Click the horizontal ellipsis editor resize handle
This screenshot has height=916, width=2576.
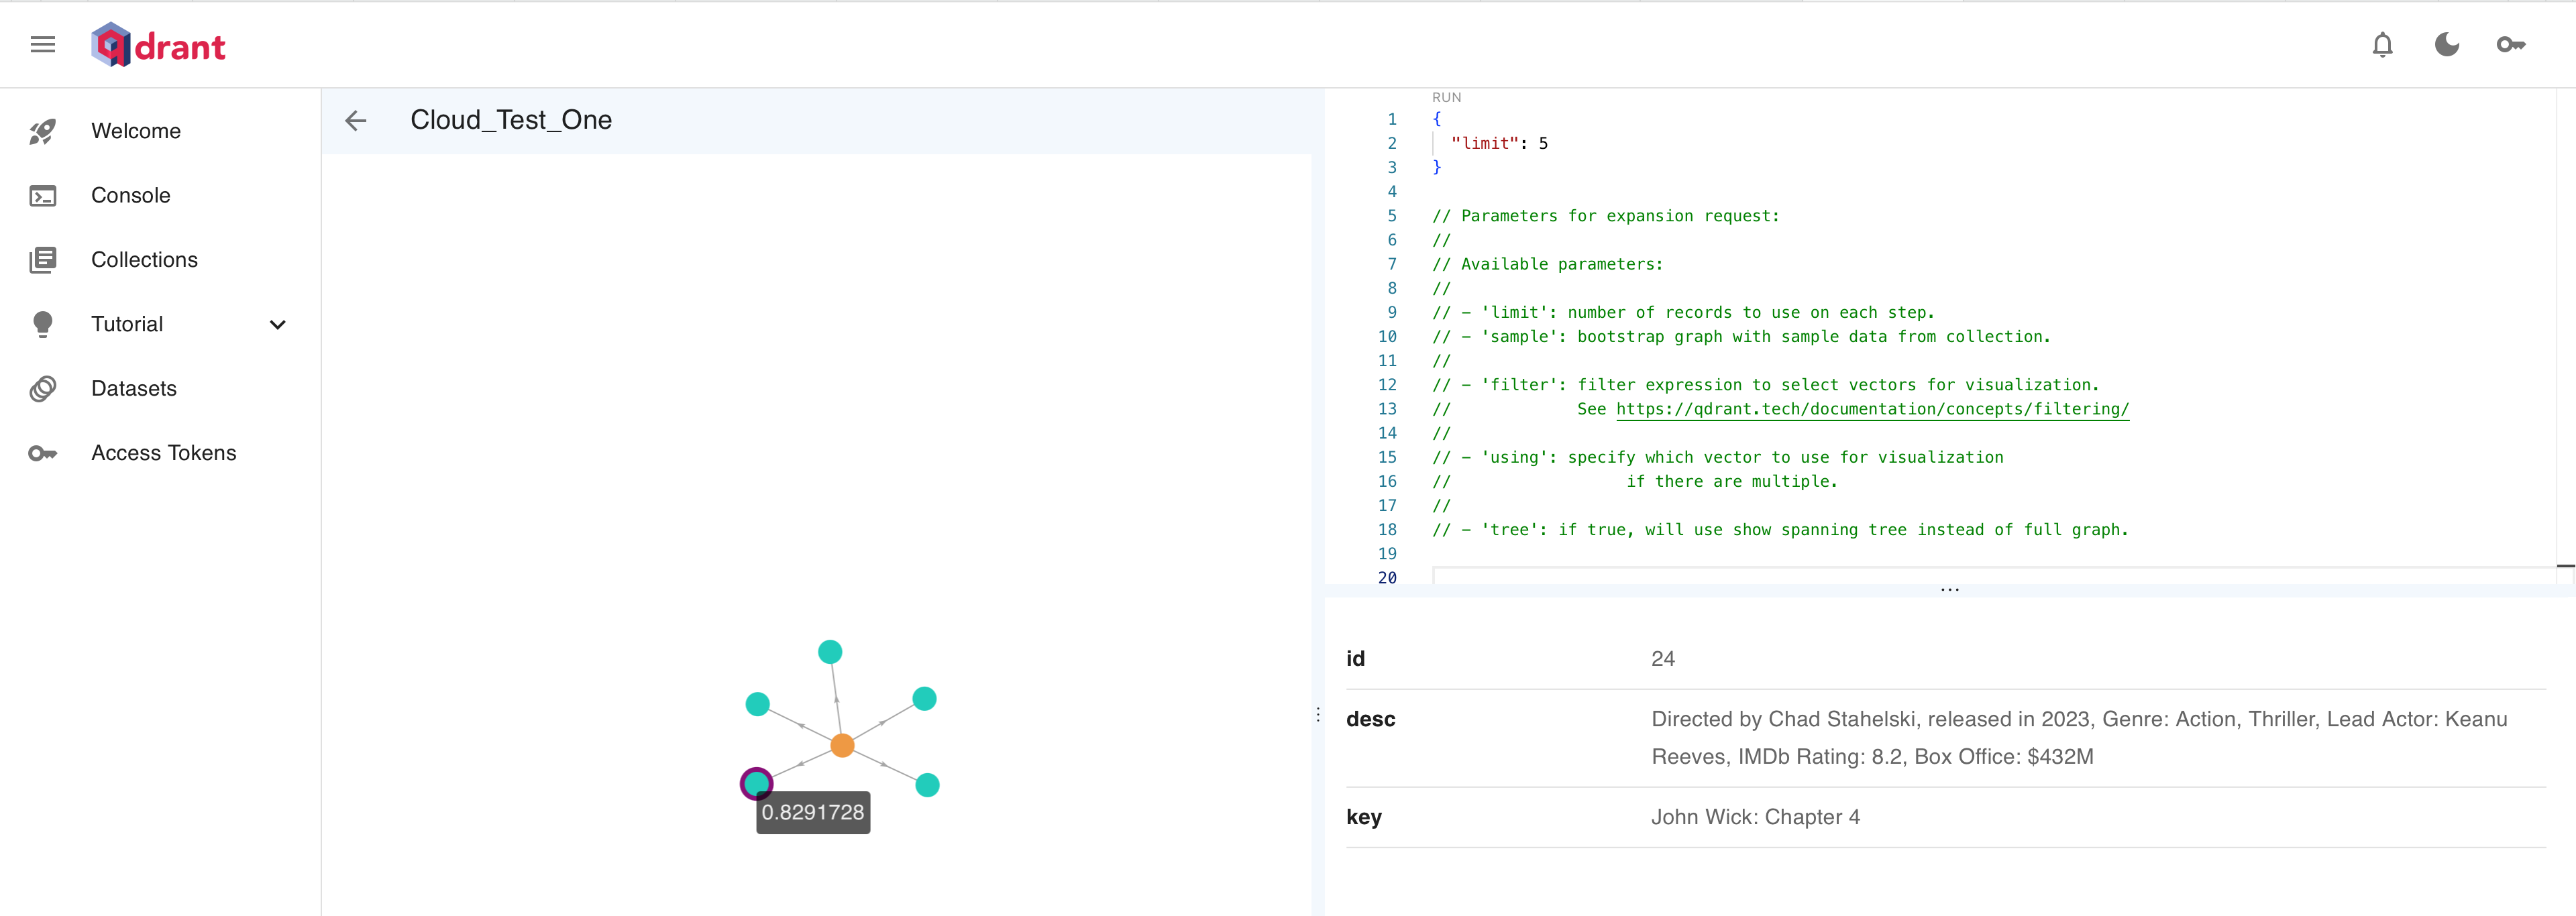coord(1949,590)
